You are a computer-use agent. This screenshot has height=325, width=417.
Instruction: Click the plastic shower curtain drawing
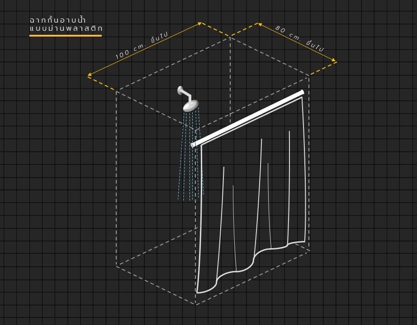251,195
